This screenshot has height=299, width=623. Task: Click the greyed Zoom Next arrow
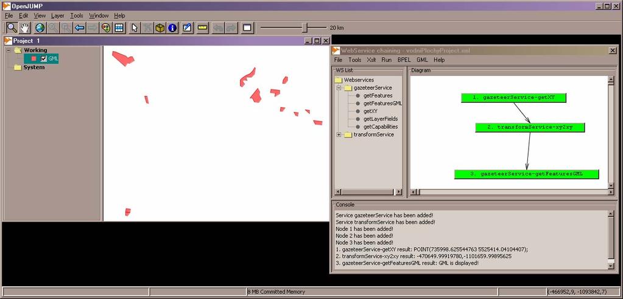click(x=92, y=28)
